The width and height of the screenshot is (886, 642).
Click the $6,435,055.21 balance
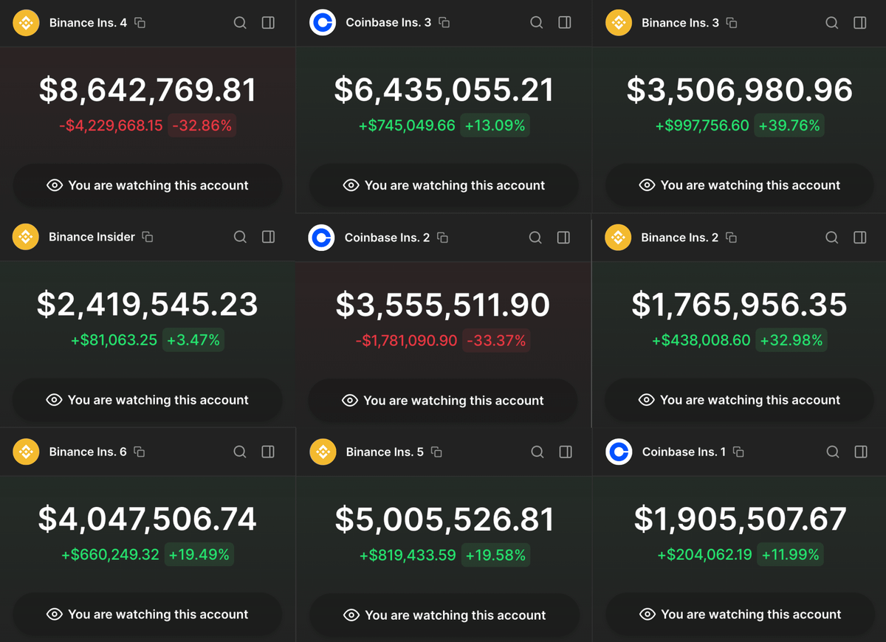tap(444, 90)
